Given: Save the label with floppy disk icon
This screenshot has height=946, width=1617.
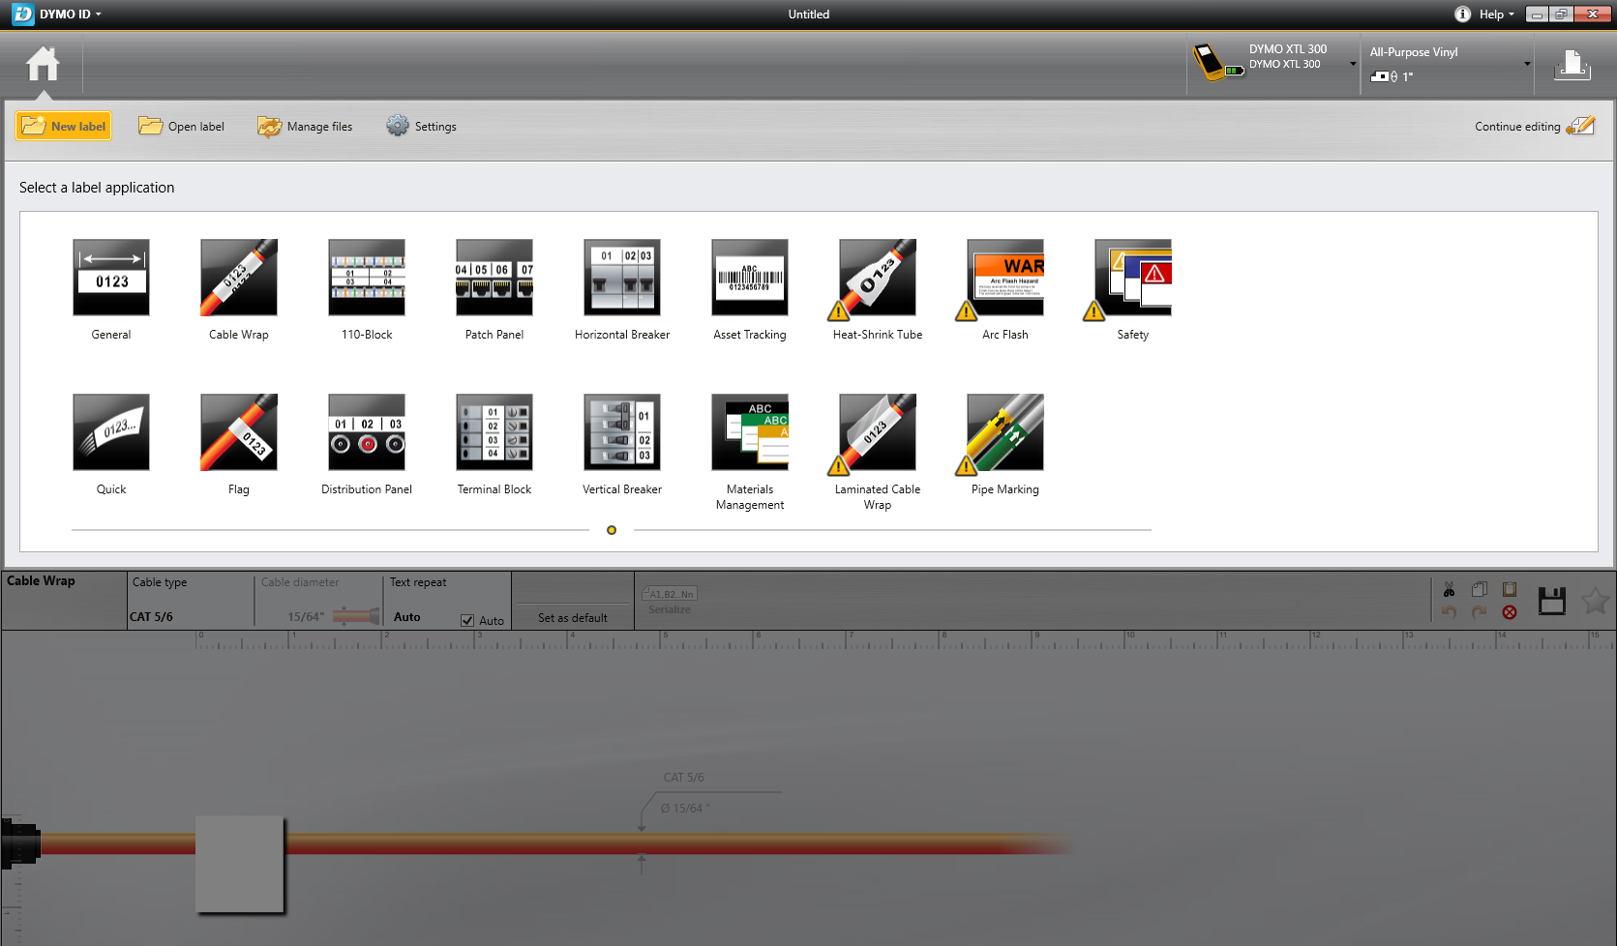Looking at the screenshot, I should tap(1552, 601).
